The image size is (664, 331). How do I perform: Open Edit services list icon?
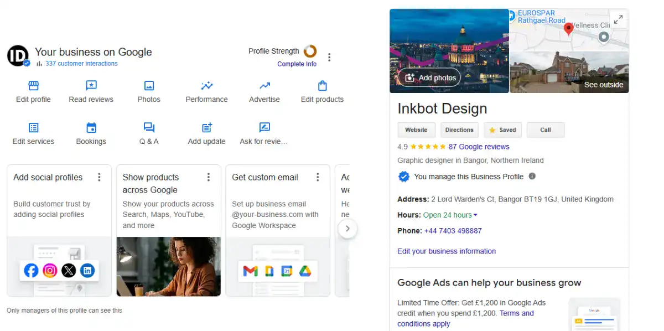click(x=33, y=128)
